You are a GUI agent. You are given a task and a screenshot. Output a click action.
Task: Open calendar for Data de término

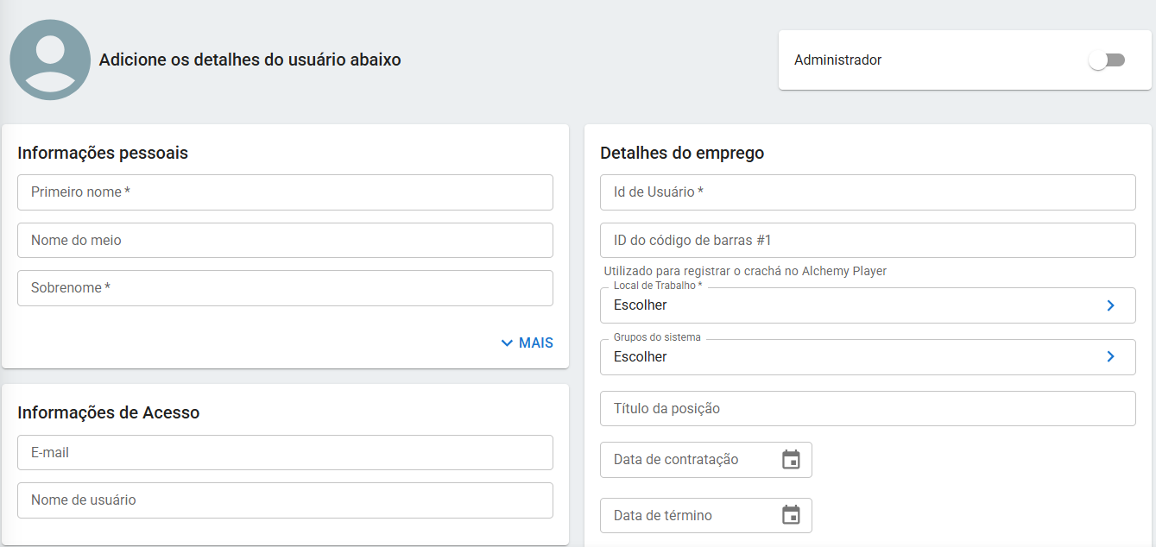(x=791, y=515)
